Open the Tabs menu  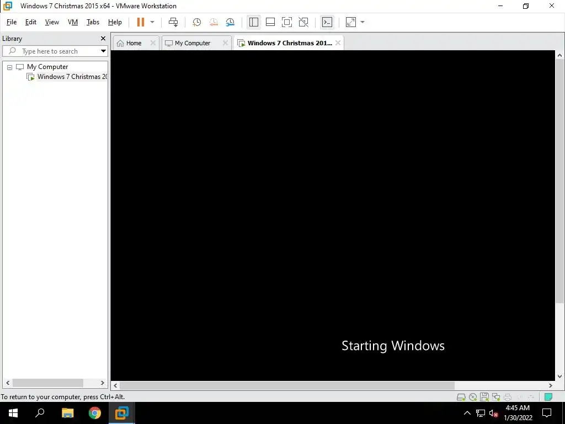coord(93,22)
